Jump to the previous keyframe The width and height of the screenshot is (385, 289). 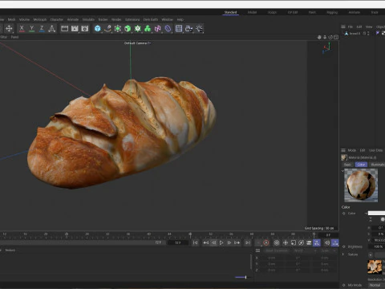click(206, 242)
